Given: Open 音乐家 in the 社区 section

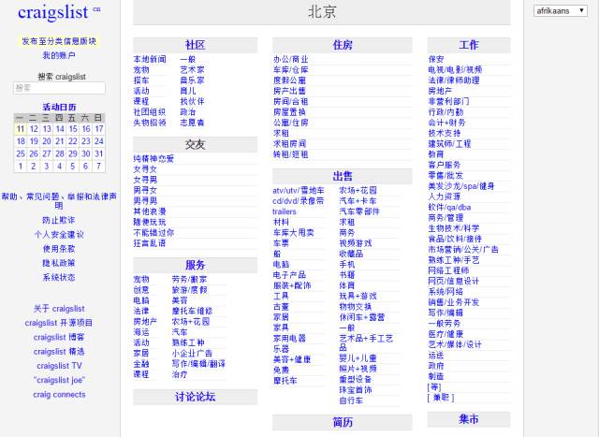Looking at the screenshot, I should pyautogui.click(x=192, y=80).
